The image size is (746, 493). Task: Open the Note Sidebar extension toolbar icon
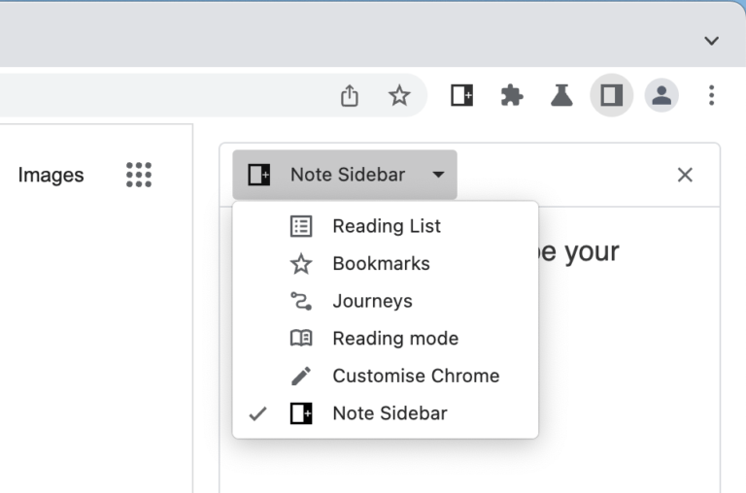462,95
